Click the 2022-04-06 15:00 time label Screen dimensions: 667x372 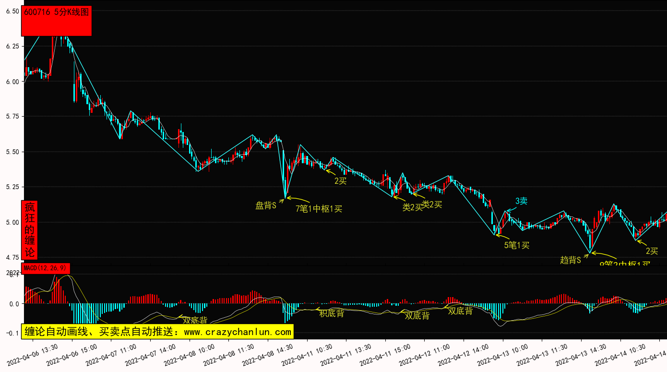[72, 354]
